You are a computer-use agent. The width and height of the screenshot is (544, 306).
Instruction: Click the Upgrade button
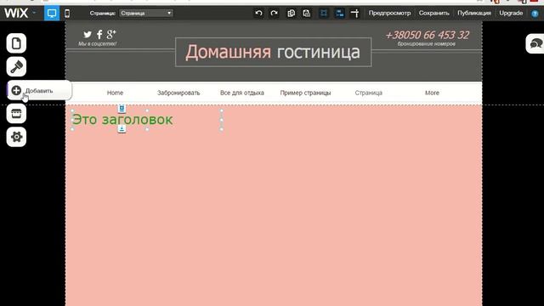click(511, 14)
